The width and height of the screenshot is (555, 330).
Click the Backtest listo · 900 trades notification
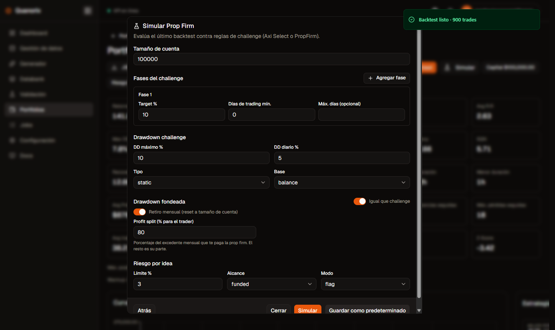pyautogui.click(x=471, y=20)
